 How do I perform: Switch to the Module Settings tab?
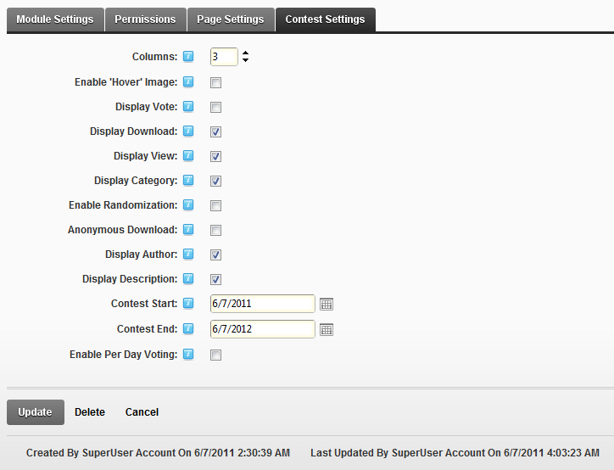(x=55, y=20)
